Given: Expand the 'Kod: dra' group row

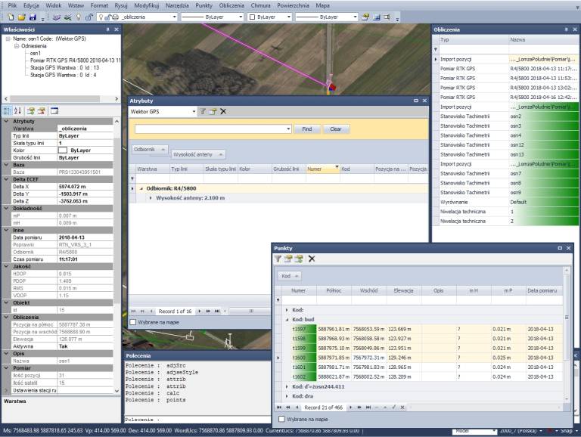Looking at the screenshot, I should (x=286, y=396).
